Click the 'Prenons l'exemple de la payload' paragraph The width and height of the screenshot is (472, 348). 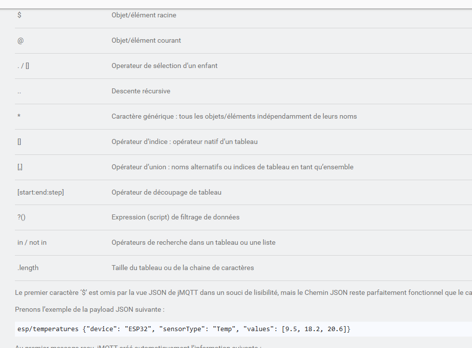point(90,309)
